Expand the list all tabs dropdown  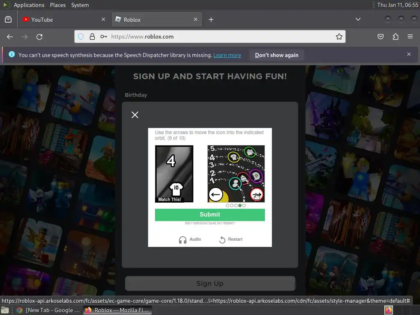[x=358, y=19]
